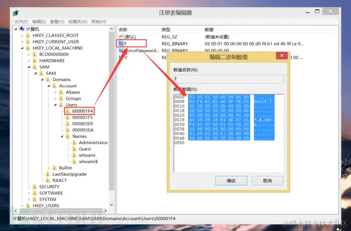Expand BCD00000000 node

coord(29,54)
